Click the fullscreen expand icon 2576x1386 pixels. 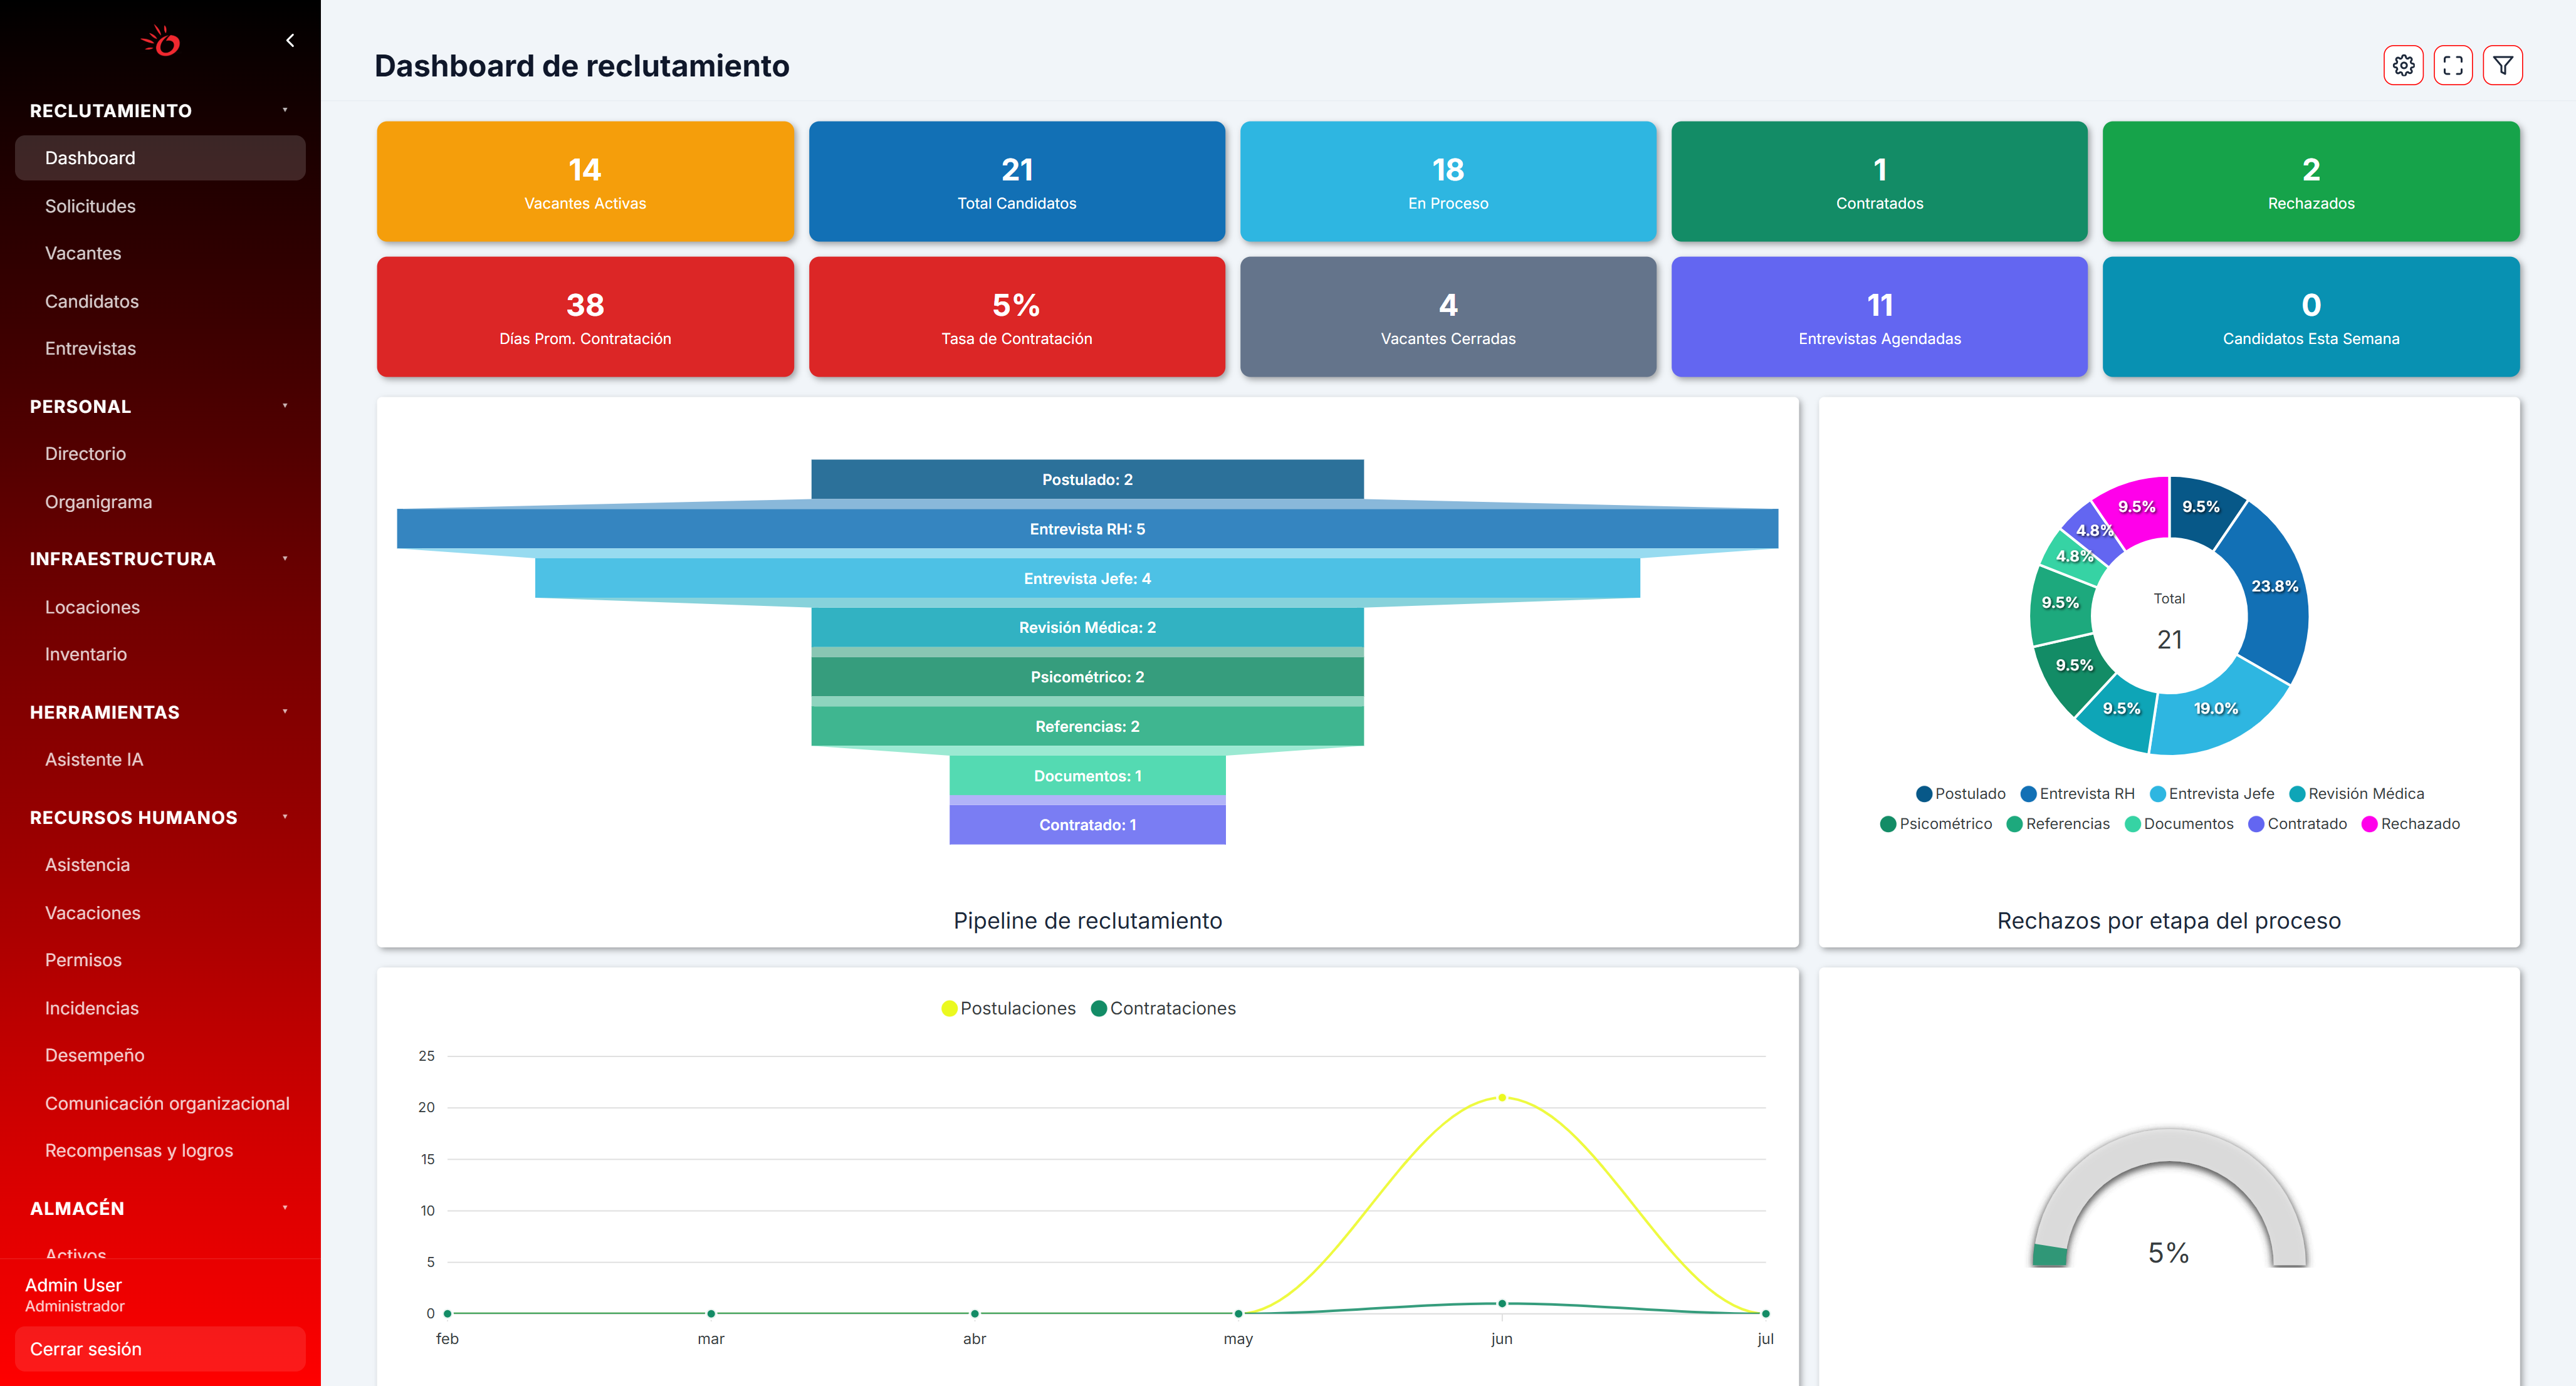(x=2453, y=66)
